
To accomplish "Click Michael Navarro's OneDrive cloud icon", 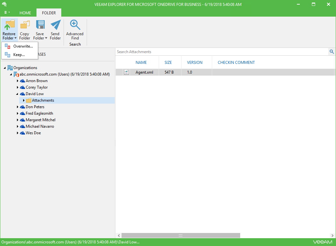I will [22, 126].
